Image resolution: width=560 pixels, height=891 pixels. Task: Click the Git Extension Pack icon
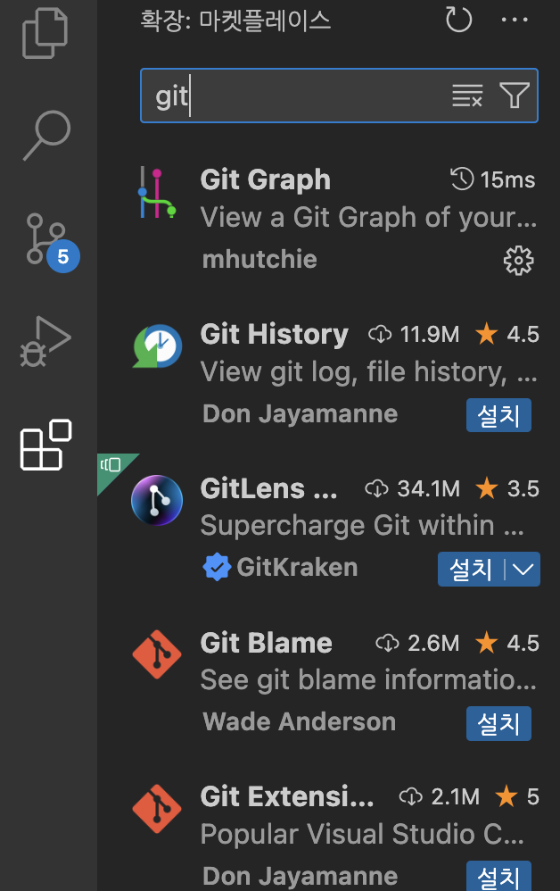tap(157, 809)
